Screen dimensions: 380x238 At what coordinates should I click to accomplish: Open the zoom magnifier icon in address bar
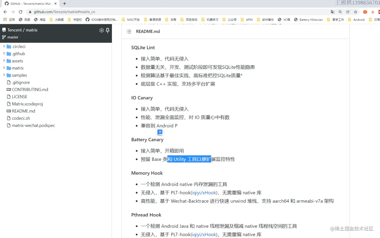coord(340,12)
